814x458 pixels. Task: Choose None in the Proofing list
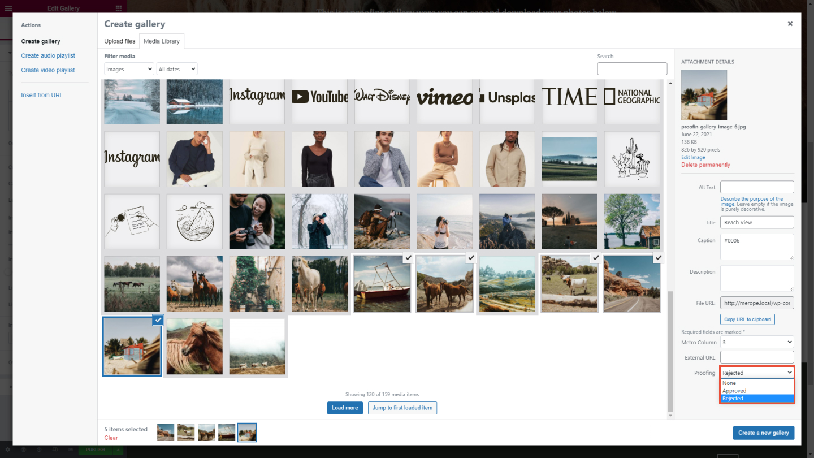click(757, 383)
